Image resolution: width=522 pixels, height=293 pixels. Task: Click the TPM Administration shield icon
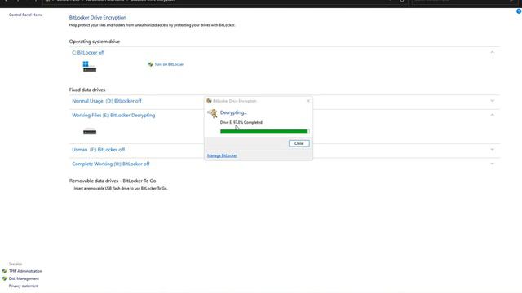(4, 271)
